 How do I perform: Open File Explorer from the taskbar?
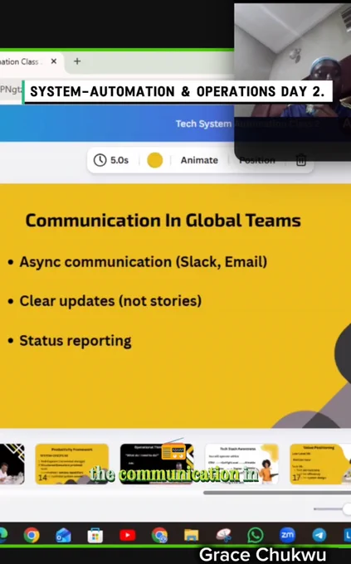click(x=191, y=535)
